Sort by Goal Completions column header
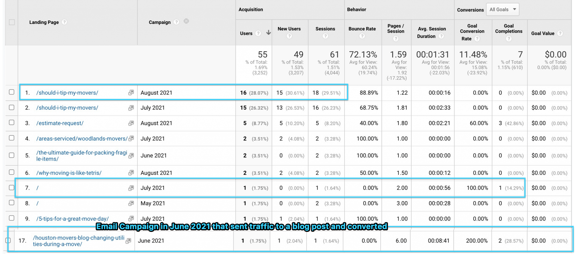 pos(509,29)
